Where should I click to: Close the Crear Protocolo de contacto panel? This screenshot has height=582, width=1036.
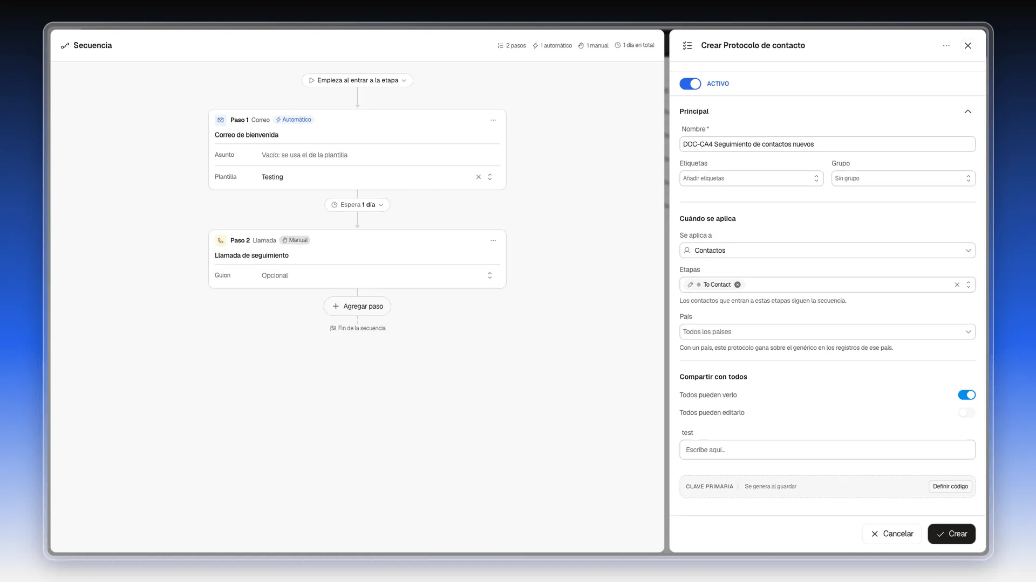click(968, 46)
